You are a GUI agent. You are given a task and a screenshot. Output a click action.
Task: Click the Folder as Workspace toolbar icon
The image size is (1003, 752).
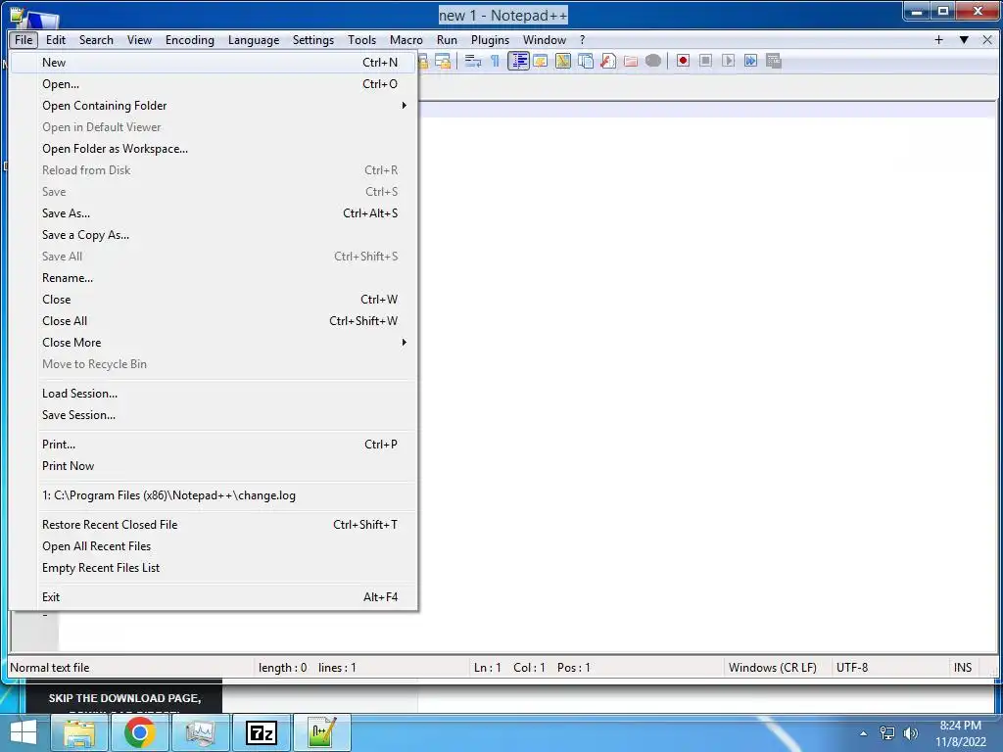[x=631, y=61]
